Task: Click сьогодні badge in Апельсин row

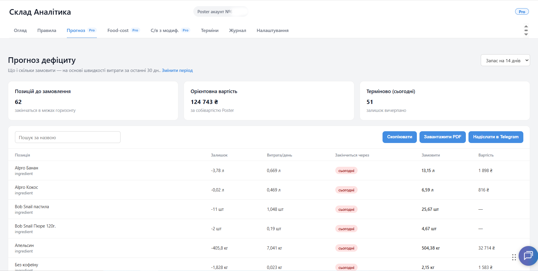Action: click(346, 248)
